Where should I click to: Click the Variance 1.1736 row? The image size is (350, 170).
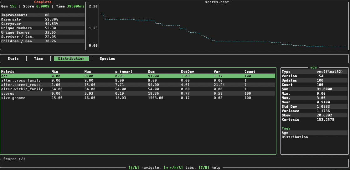[x=315, y=111]
